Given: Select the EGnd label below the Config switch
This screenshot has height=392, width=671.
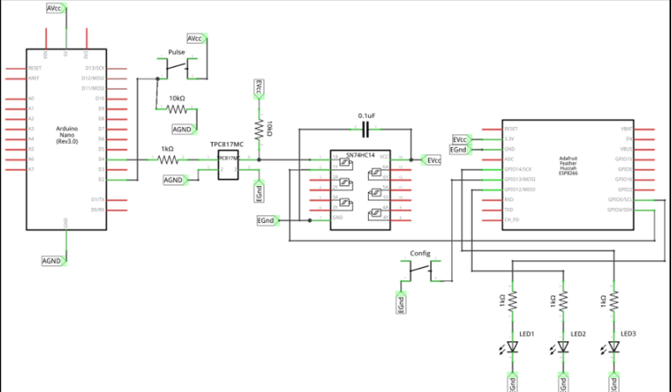Looking at the screenshot, I should click(x=400, y=303).
